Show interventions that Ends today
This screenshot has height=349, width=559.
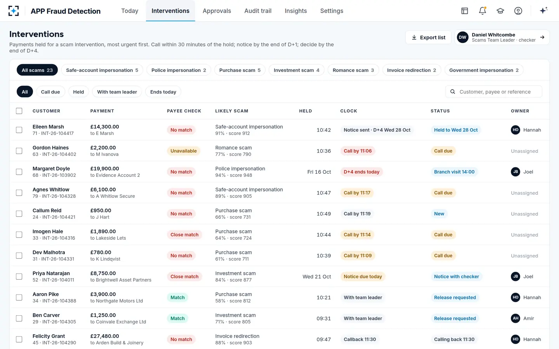[x=163, y=92]
